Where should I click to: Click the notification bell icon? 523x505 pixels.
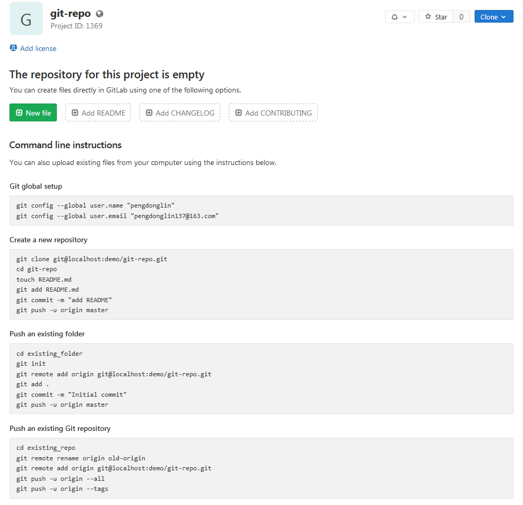(396, 16)
